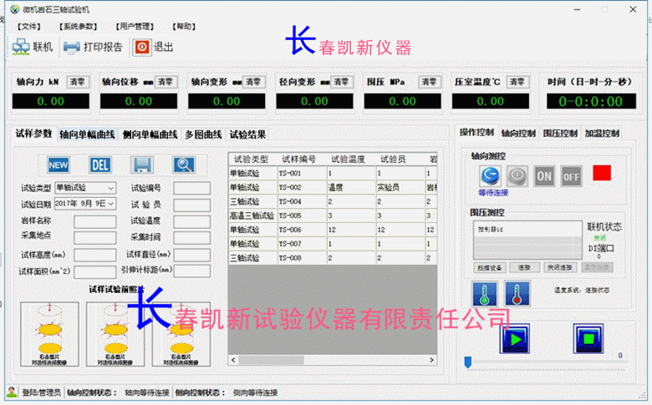
Task: Click the magnifier search icon
Action: [x=184, y=164]
